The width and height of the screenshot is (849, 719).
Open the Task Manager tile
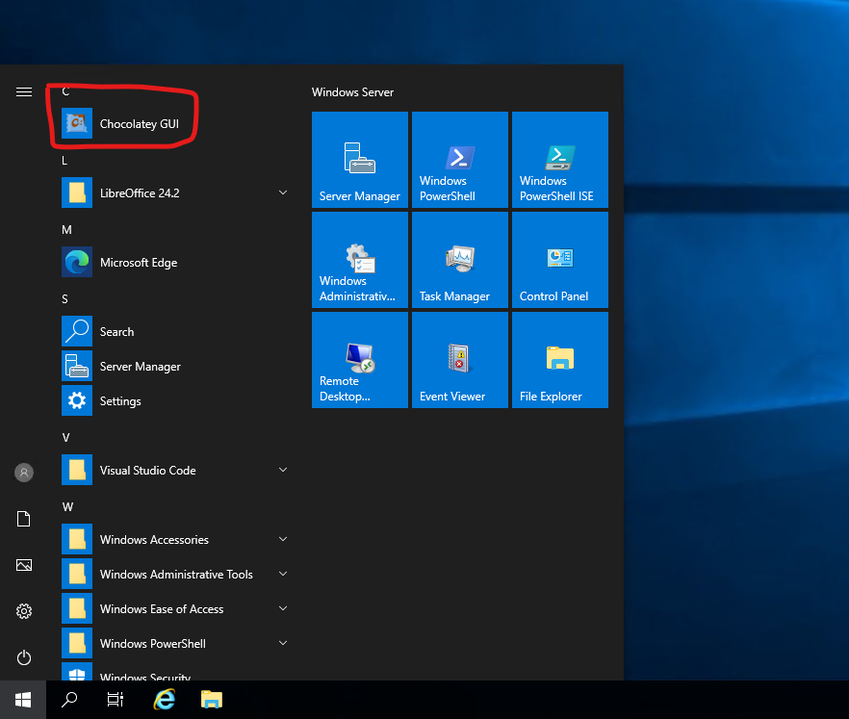tap(460, 260)
